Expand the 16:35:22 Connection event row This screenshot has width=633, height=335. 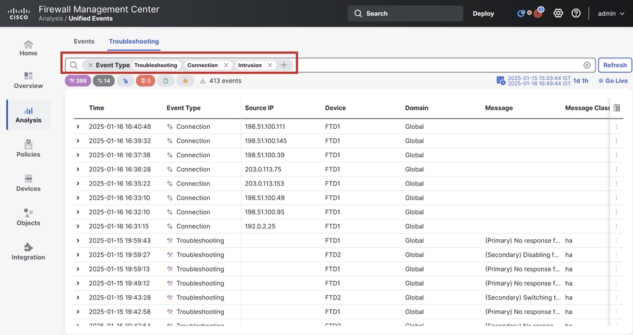(x=78, y=183)
